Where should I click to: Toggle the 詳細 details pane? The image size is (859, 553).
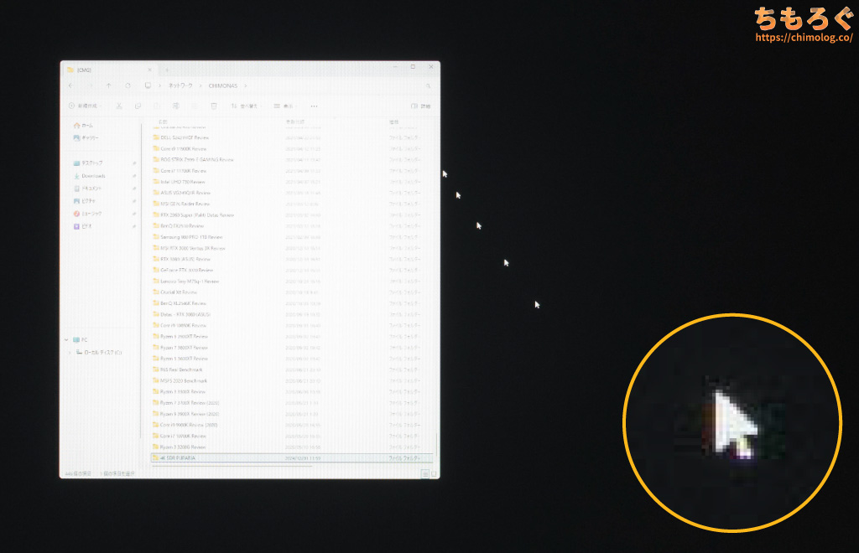pyautogui.click(x=420, y=106)
